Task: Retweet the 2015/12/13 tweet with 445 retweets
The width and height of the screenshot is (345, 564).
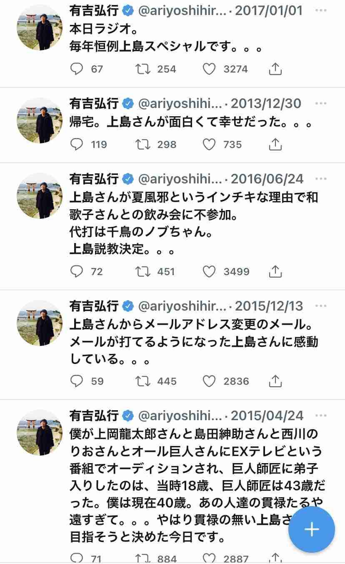Action: tap(143, 381)
